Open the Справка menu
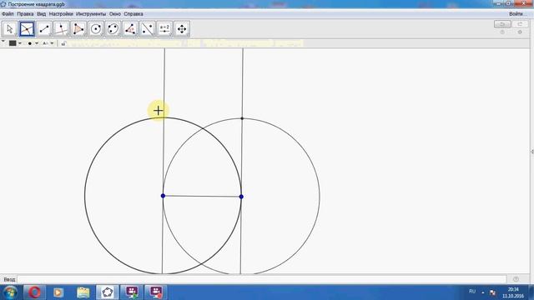 [x=133, y=14]
